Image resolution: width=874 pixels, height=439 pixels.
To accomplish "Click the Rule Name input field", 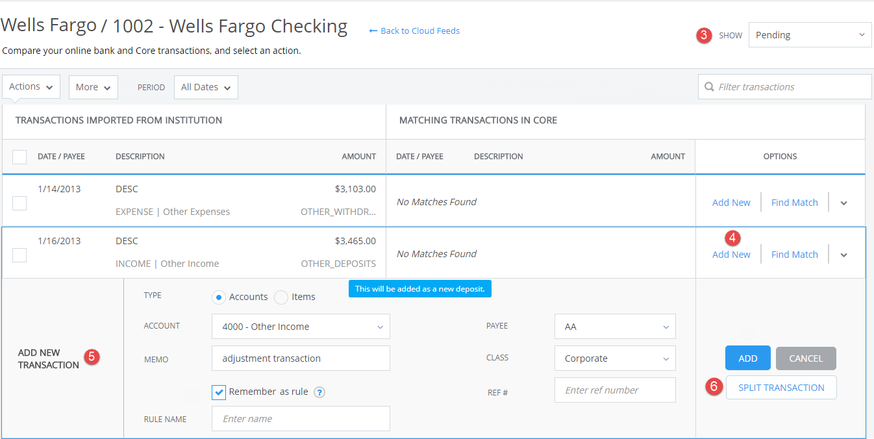I will pos(301,419).
